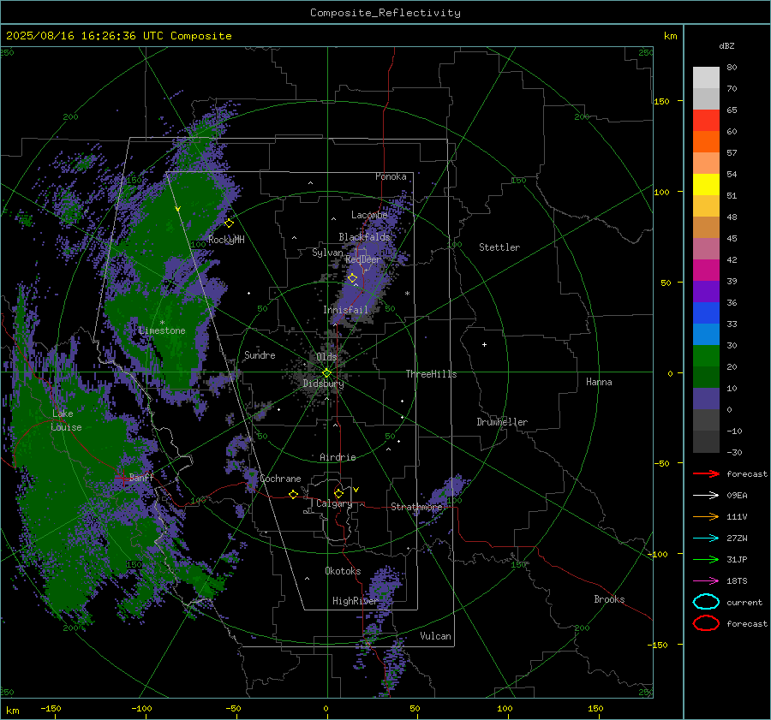The width and height of the screenshot is (771, 720).
Task: Click the Okotoks label
Action: (343, 571)
